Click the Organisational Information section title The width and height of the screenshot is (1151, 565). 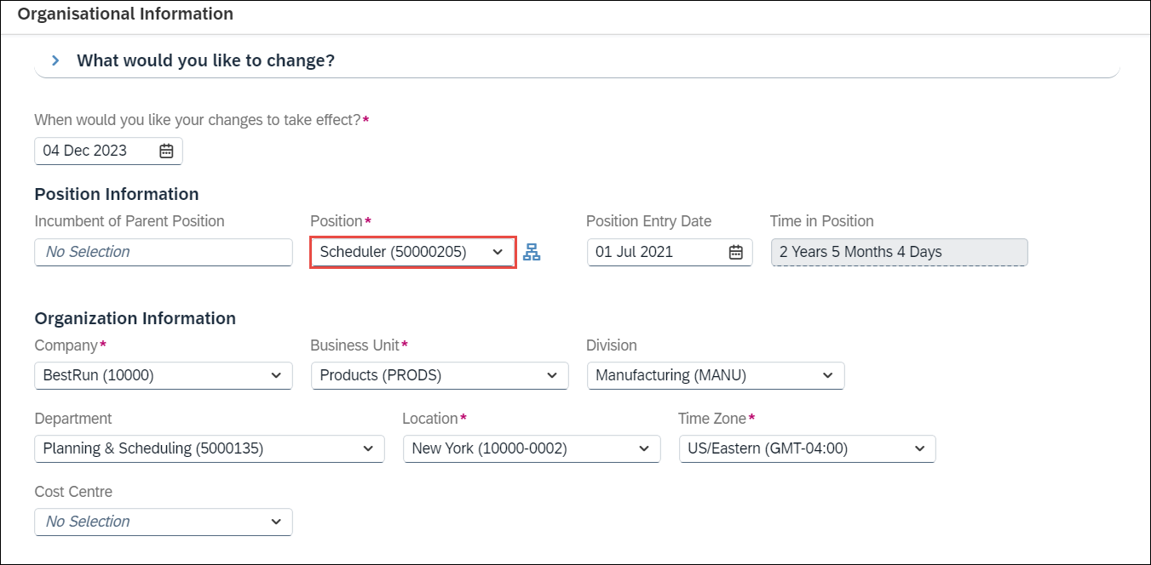(x=125, y=14)
